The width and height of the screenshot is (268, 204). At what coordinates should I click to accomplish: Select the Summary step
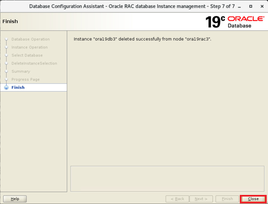point(21,71)
